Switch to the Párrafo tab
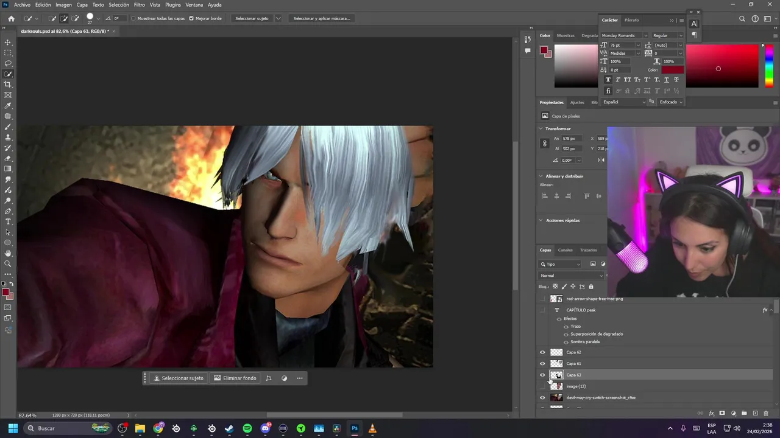 [632, 20]
